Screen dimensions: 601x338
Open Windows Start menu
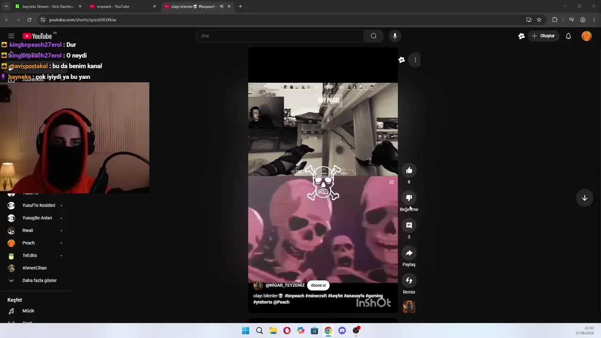246,330
